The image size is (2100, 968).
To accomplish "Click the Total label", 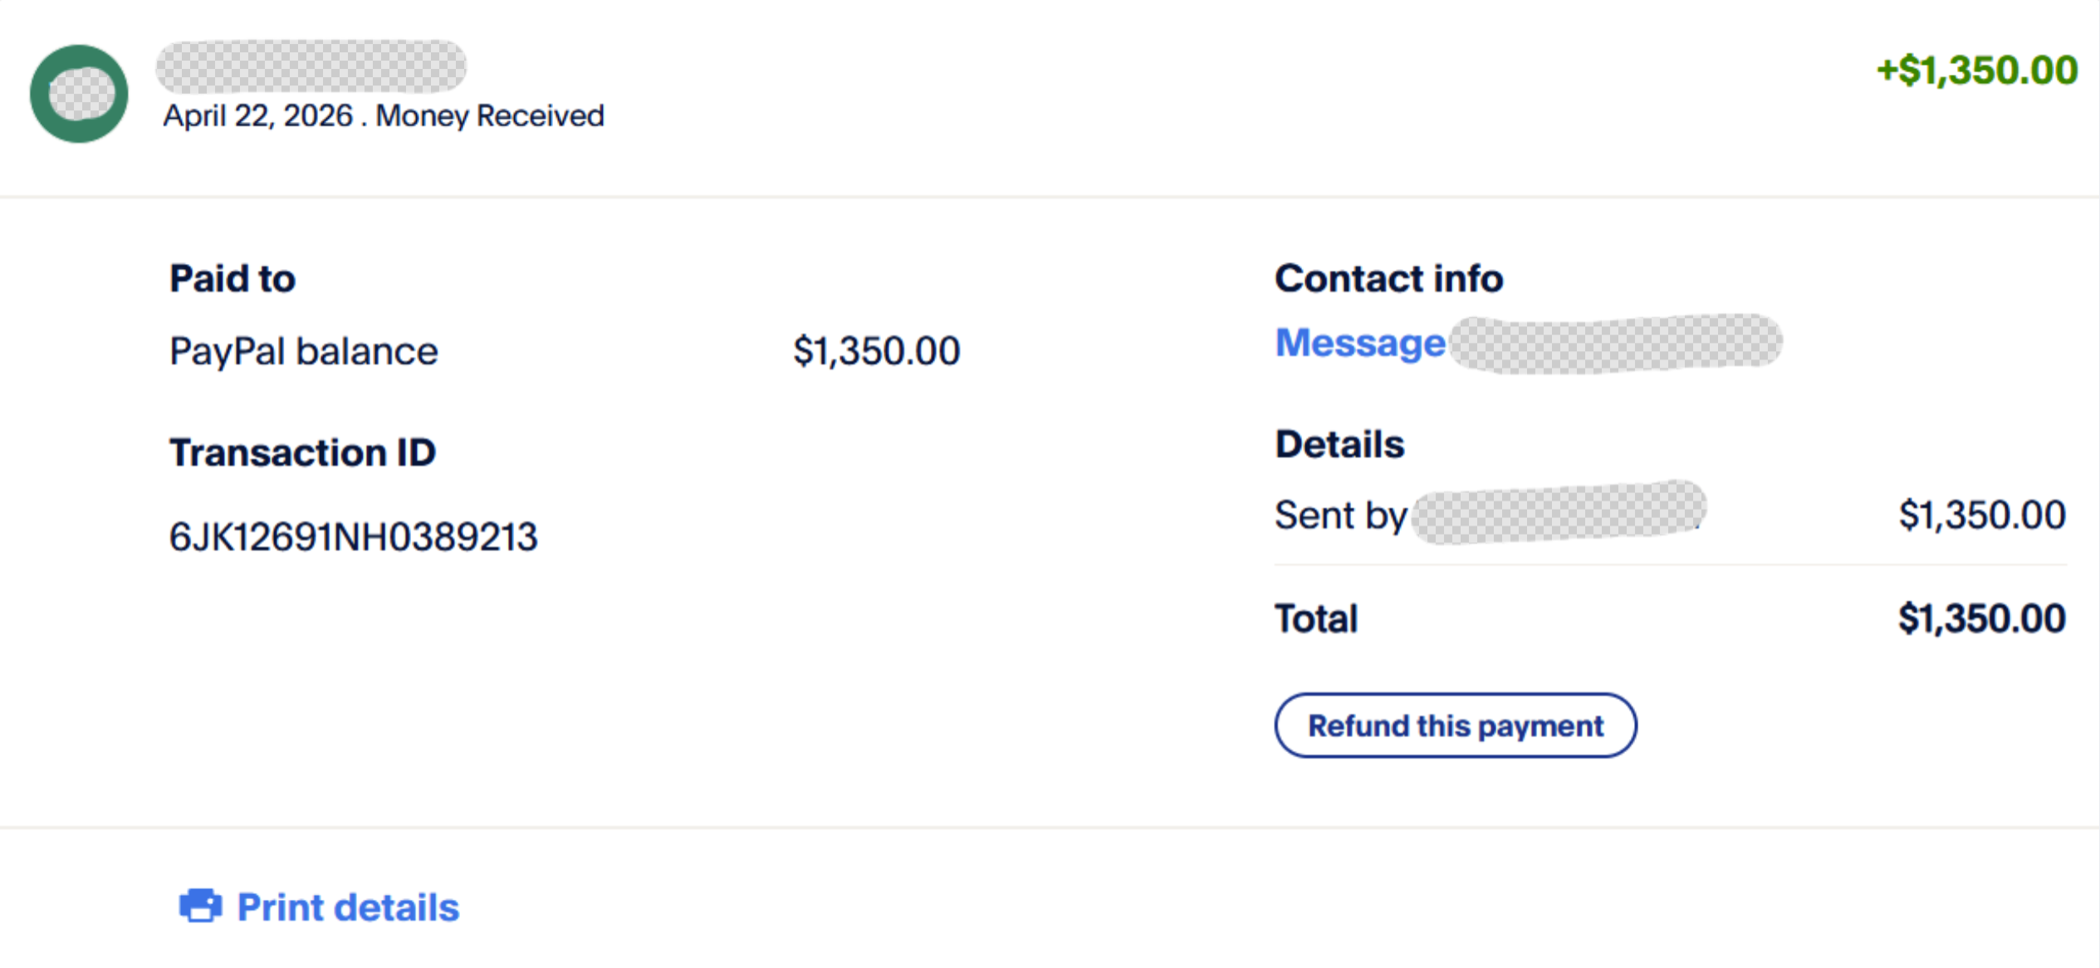I will [1316, 619].
